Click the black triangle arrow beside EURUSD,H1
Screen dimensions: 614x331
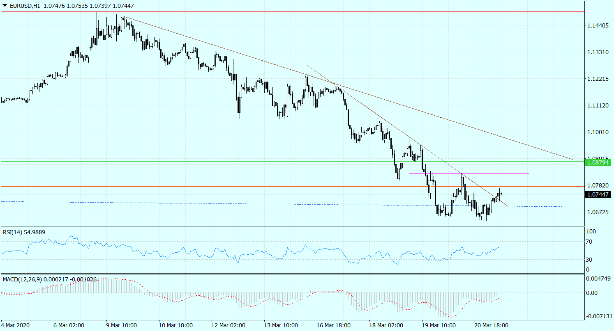5,6
